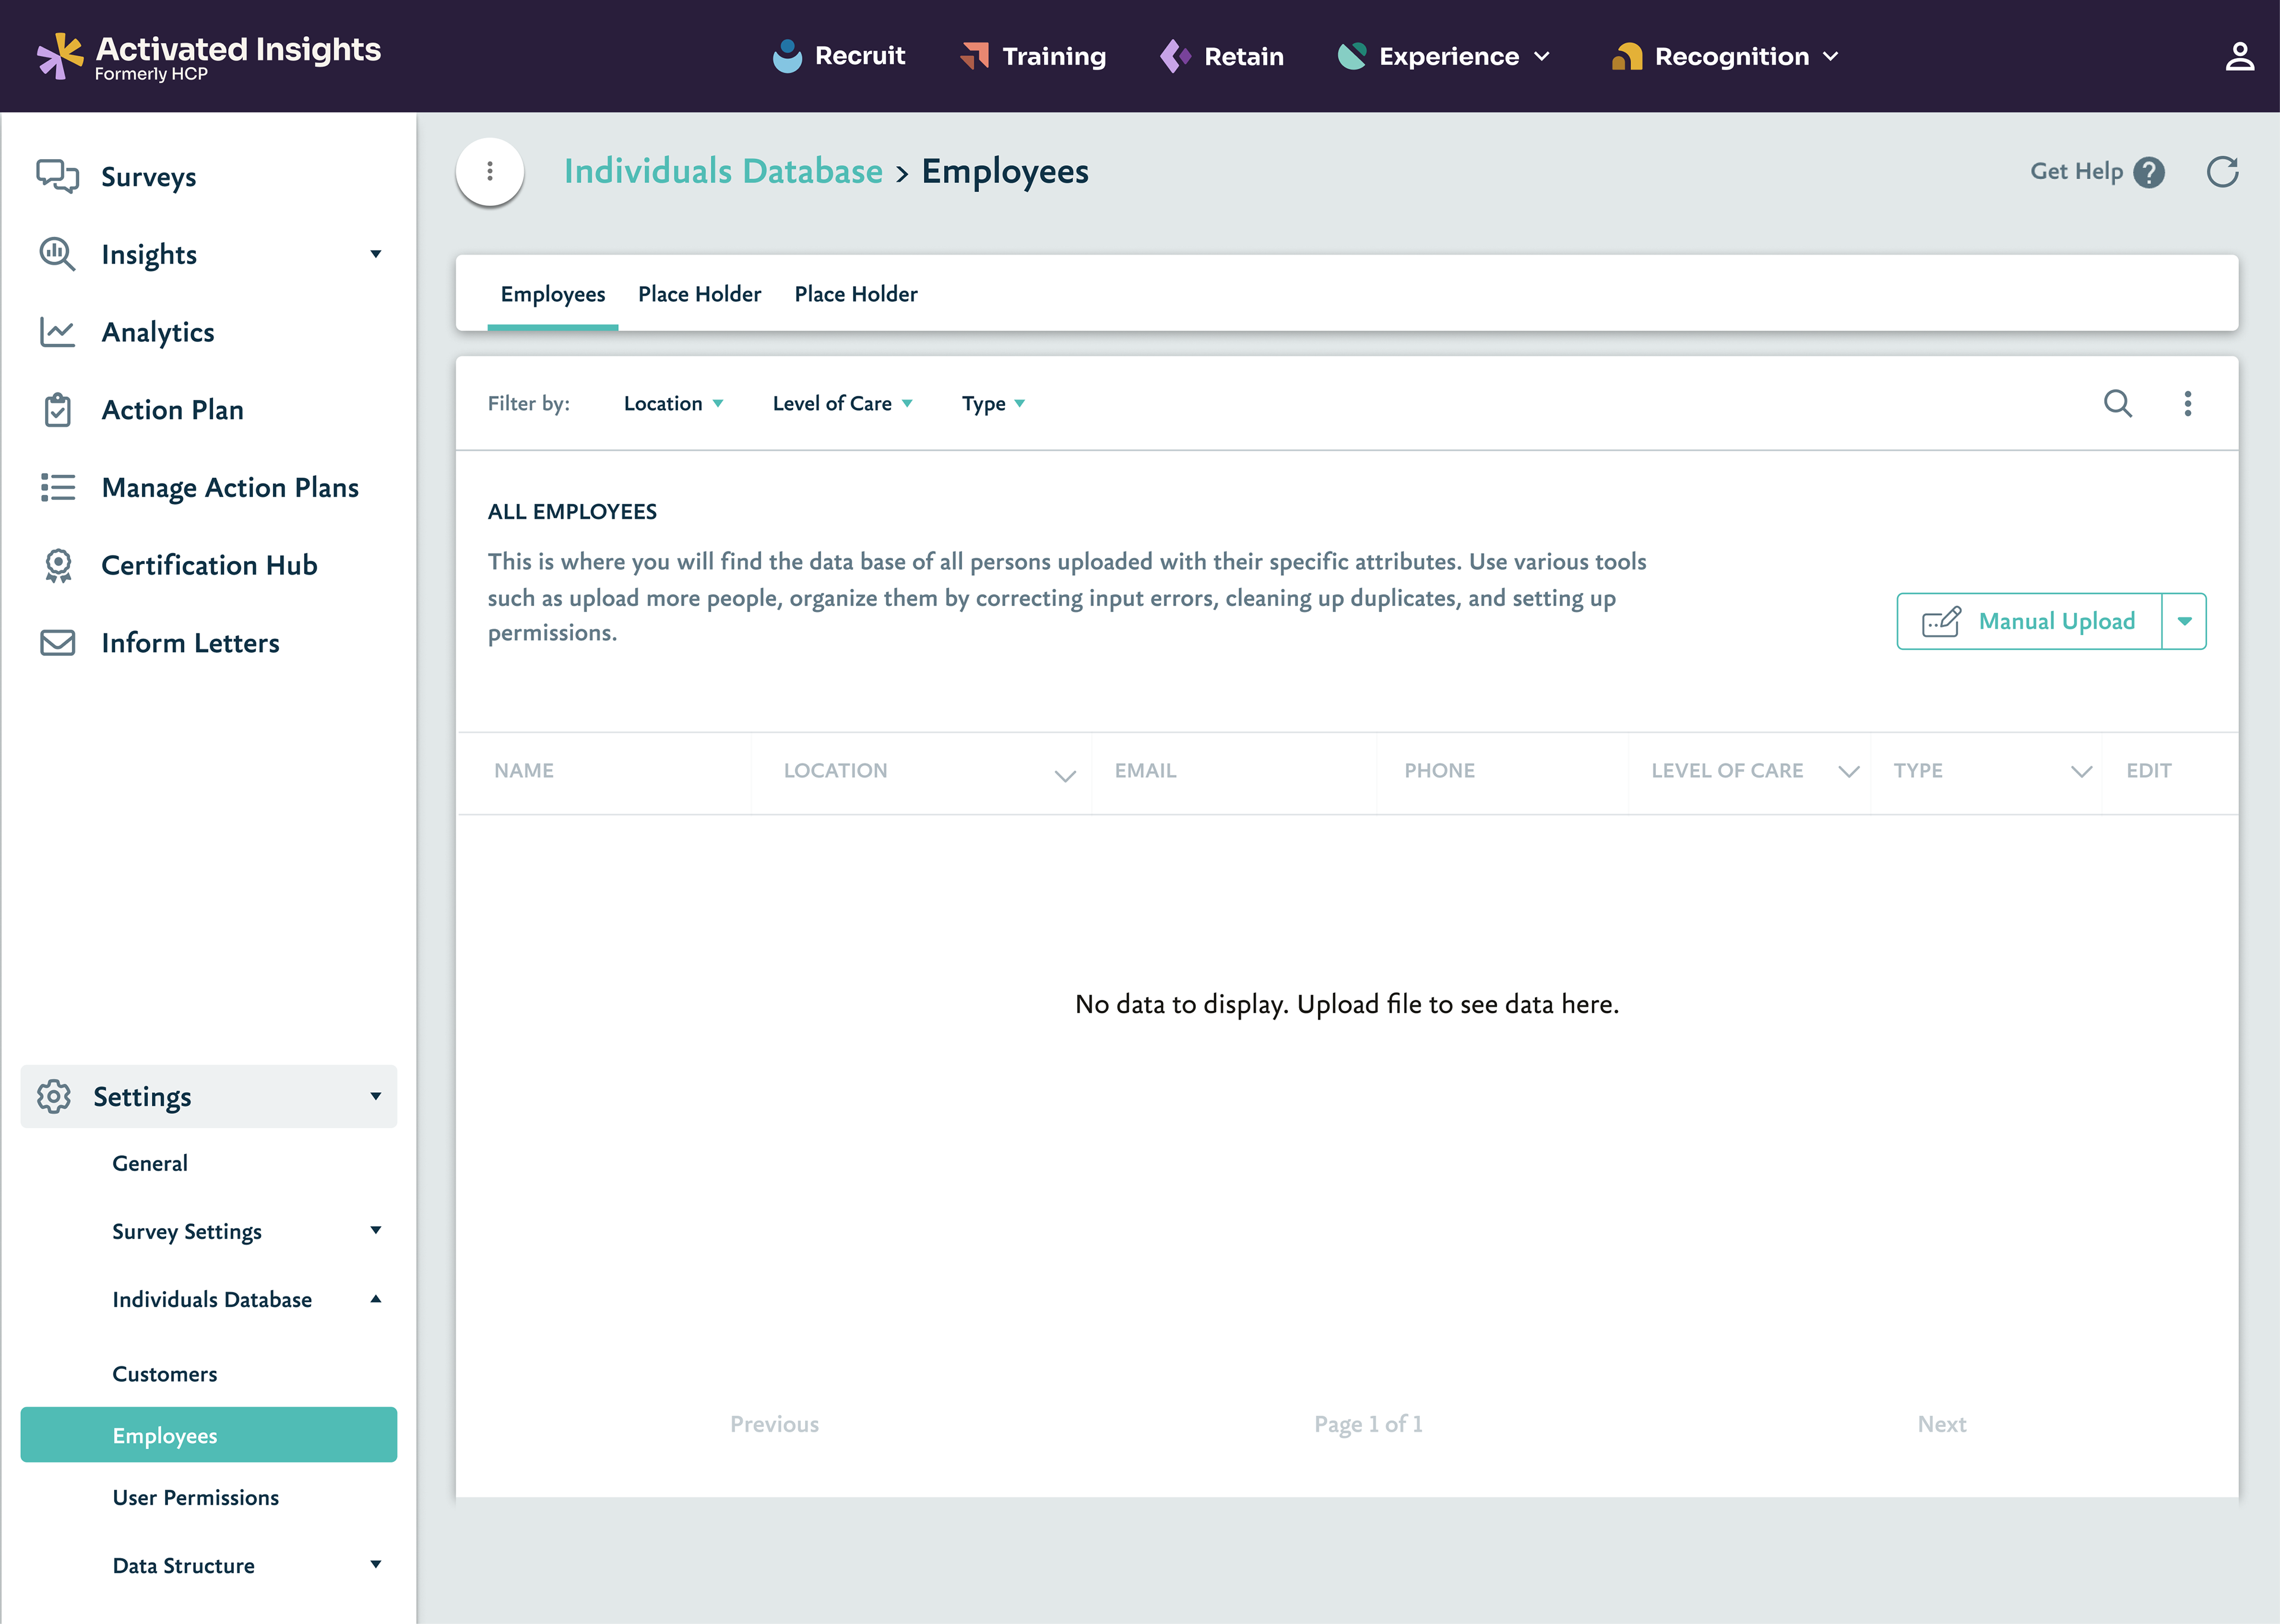Collapse the Settings section arrow
The height and width of the screenshot is (1624, 2280).
pyautogui.click(x=376, y=1096)
